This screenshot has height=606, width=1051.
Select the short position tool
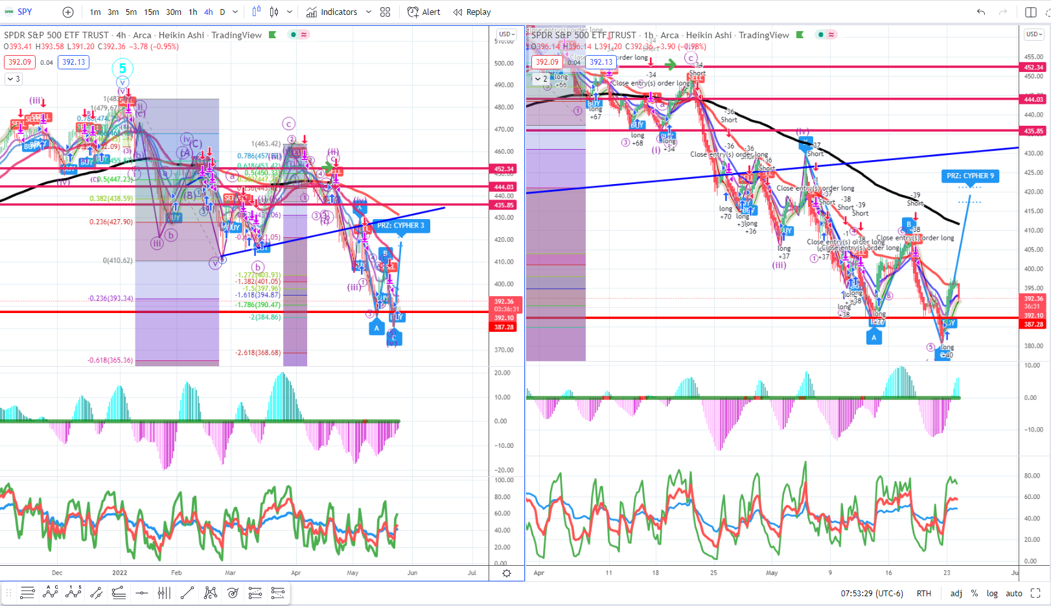[278, 592]
